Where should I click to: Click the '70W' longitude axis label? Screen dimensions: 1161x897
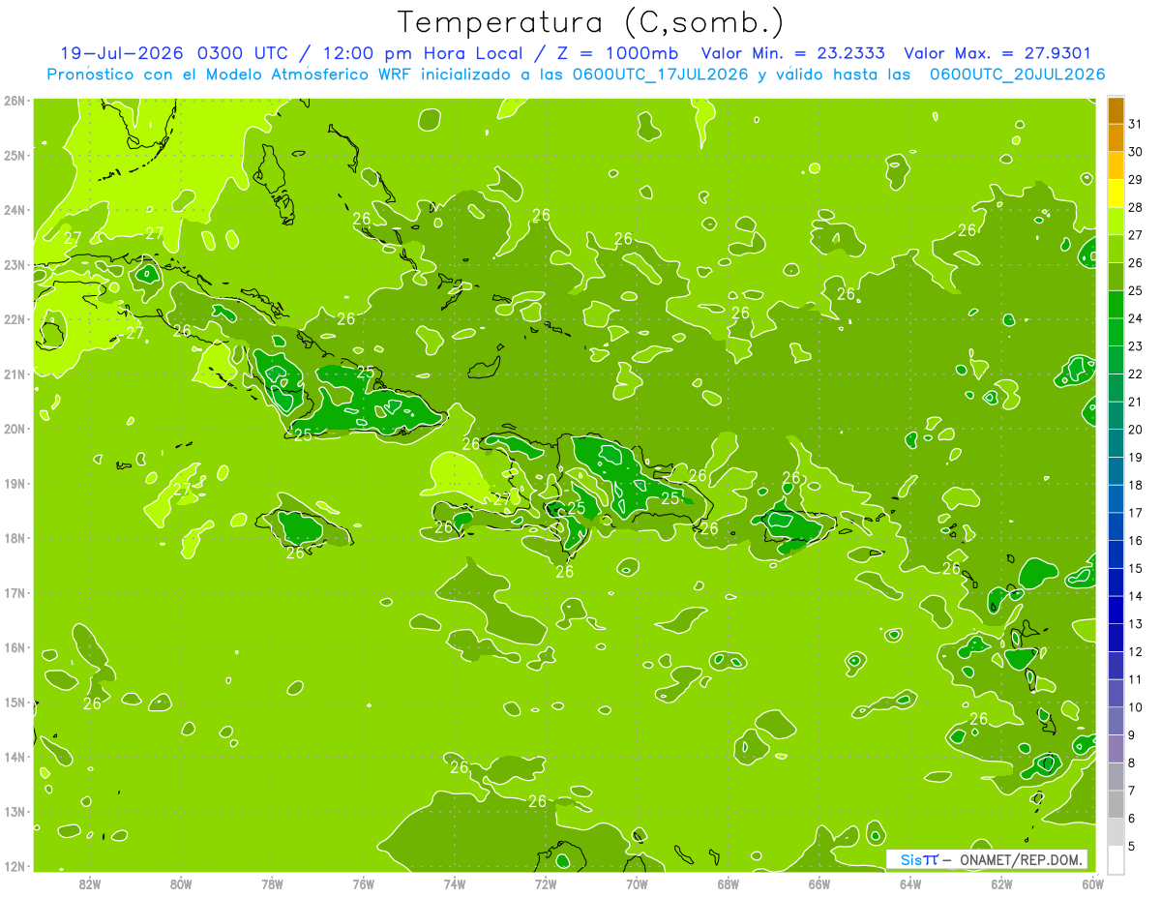click(x=637, y=883)
